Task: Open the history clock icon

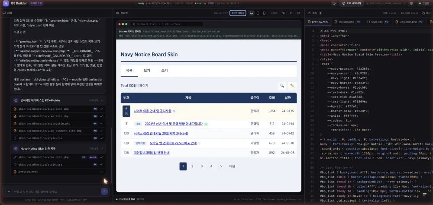Action: [x=334, y=3]
